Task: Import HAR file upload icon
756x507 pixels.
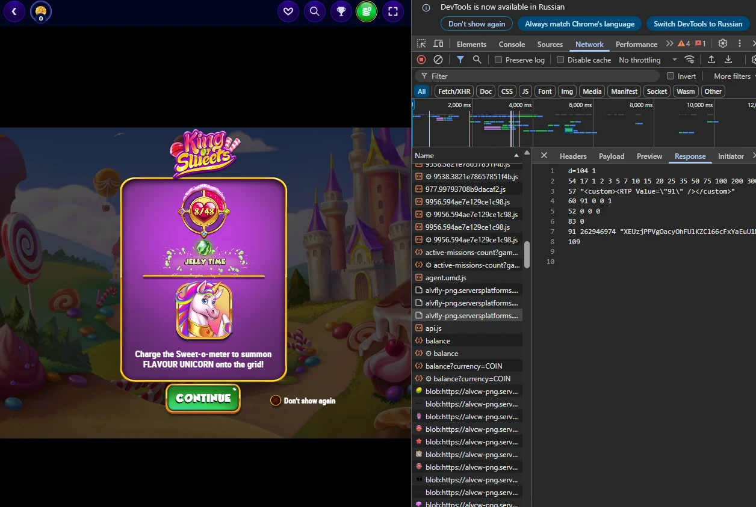Action: (711, 60)
